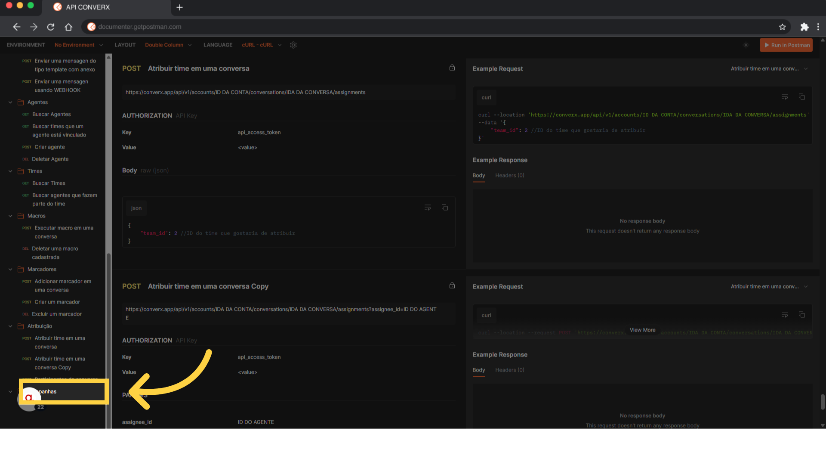Open the cURL language dropdown

coord(262,45)
